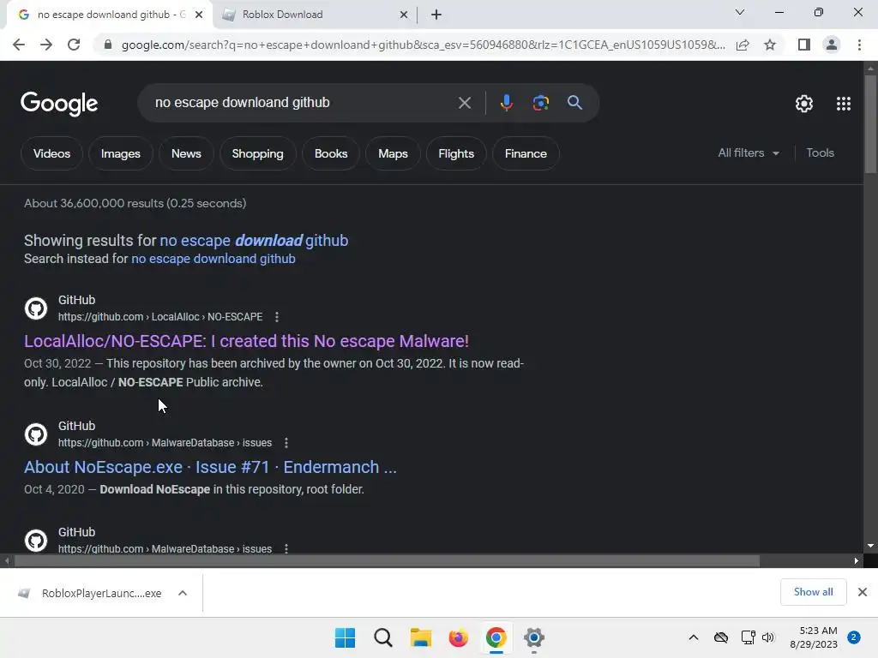Open About NoEscape.exe Issue #71 link

210,467
